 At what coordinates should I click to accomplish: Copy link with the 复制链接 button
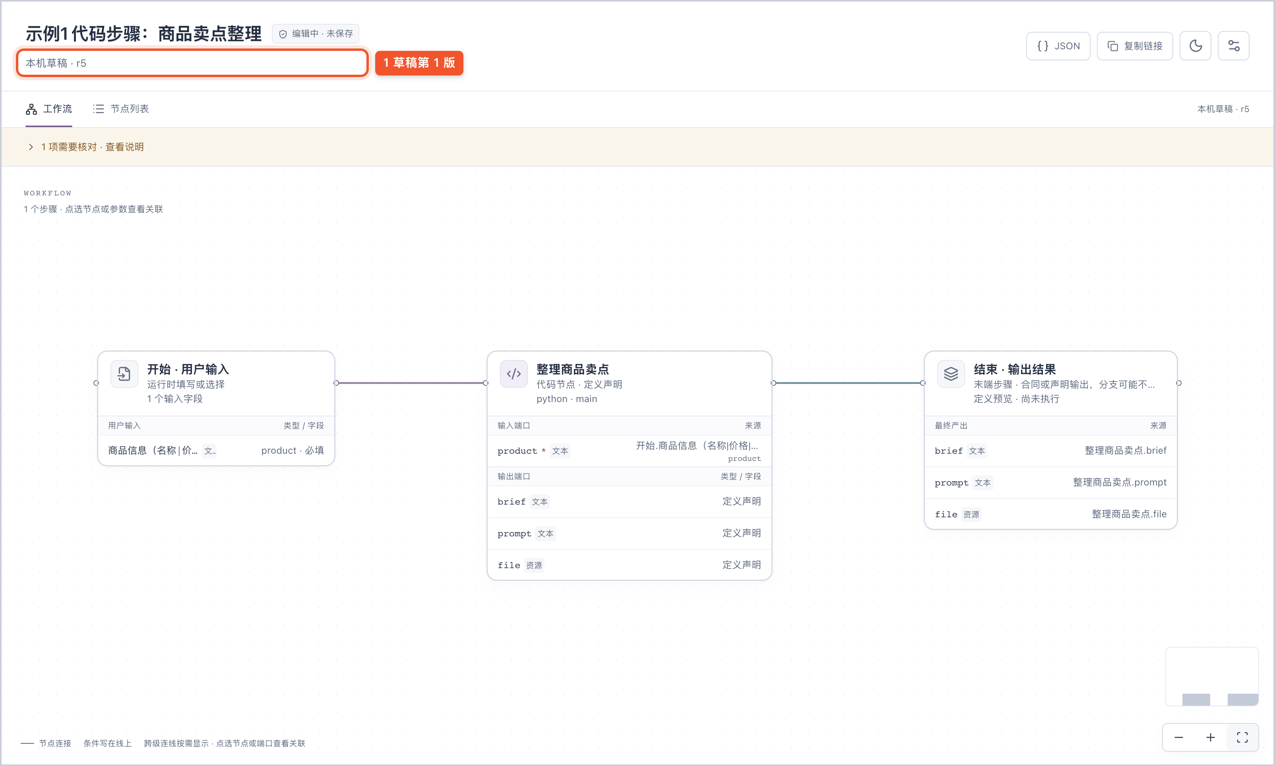click(x=1135, y=46)
